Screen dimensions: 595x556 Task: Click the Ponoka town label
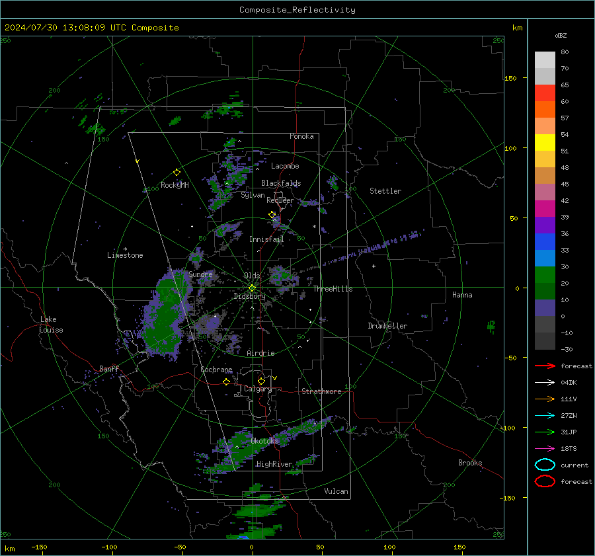pos(301,136)
